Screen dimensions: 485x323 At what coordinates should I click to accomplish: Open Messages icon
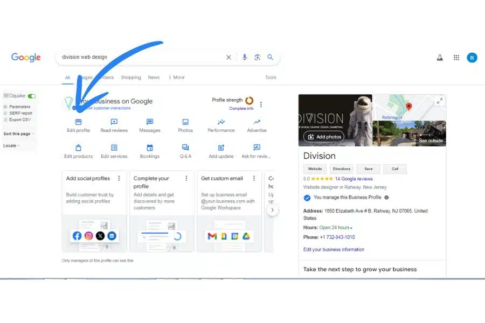[x=150, y=122]
